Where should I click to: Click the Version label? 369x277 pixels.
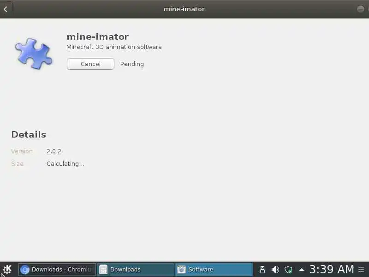22,151
